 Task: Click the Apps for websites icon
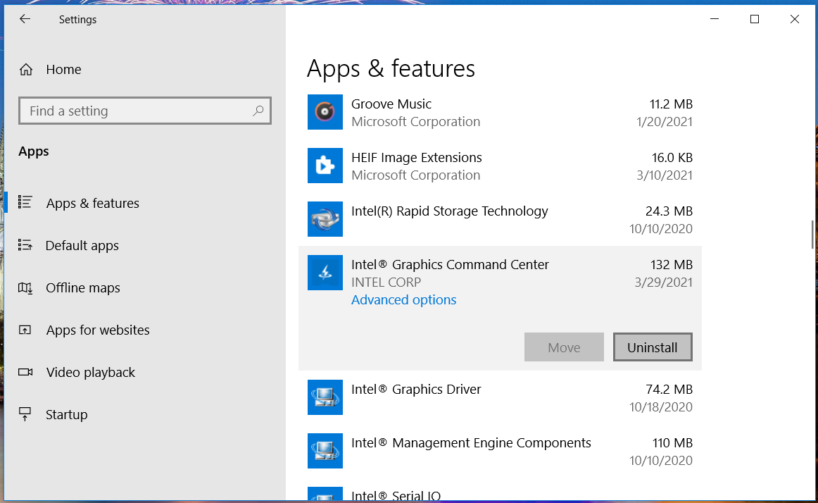click(x=25, y=330)
